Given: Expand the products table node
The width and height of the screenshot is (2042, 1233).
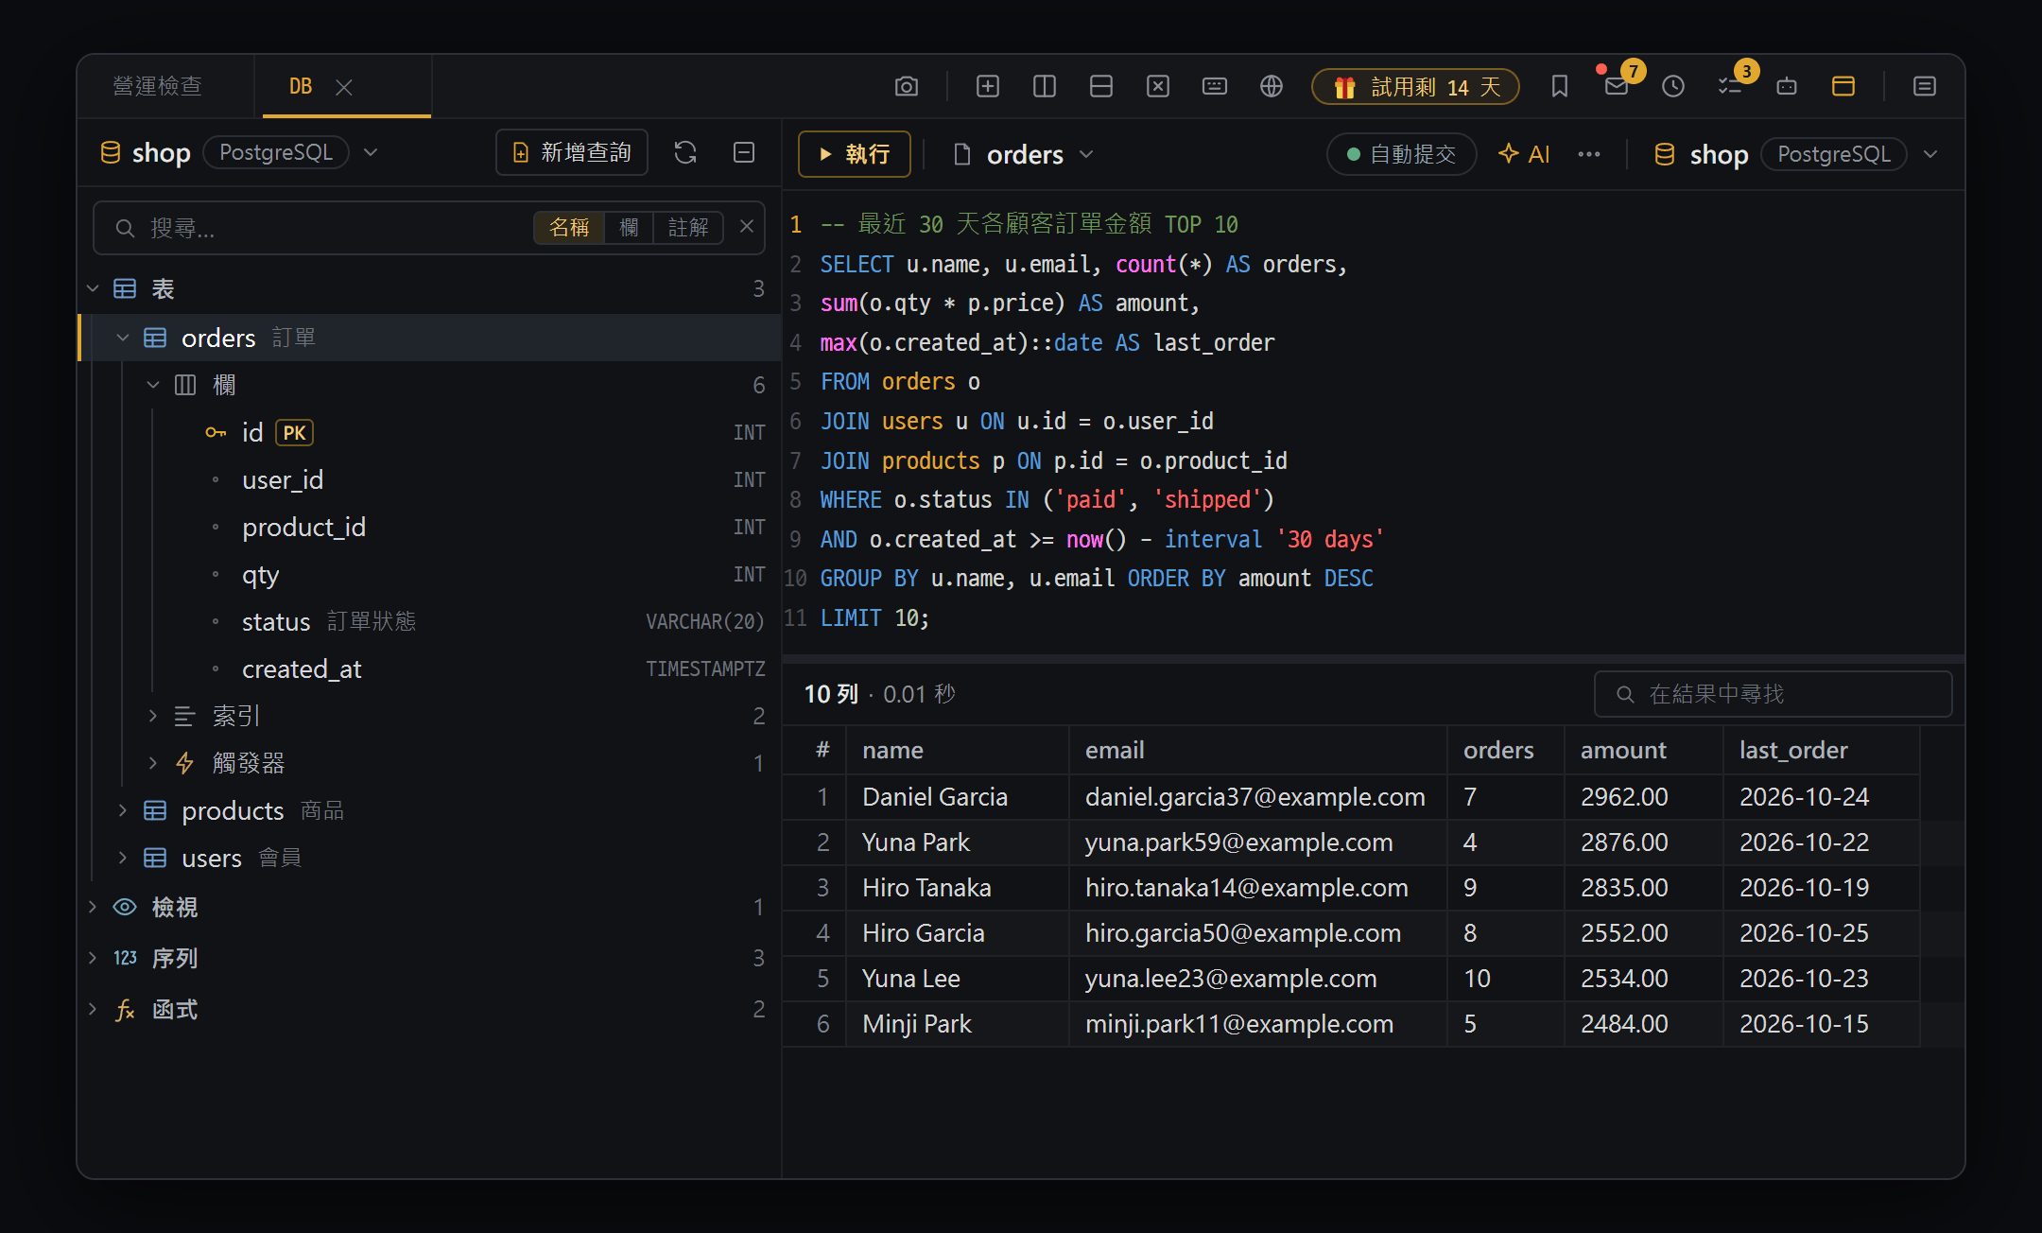Looking at the screenshot, I should (122, 810).
